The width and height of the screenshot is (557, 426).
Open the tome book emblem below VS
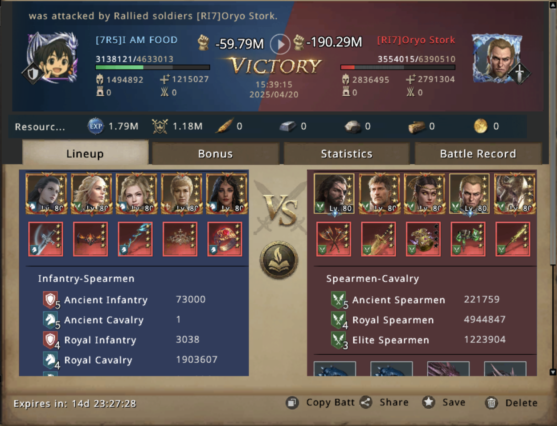[279, 260]
